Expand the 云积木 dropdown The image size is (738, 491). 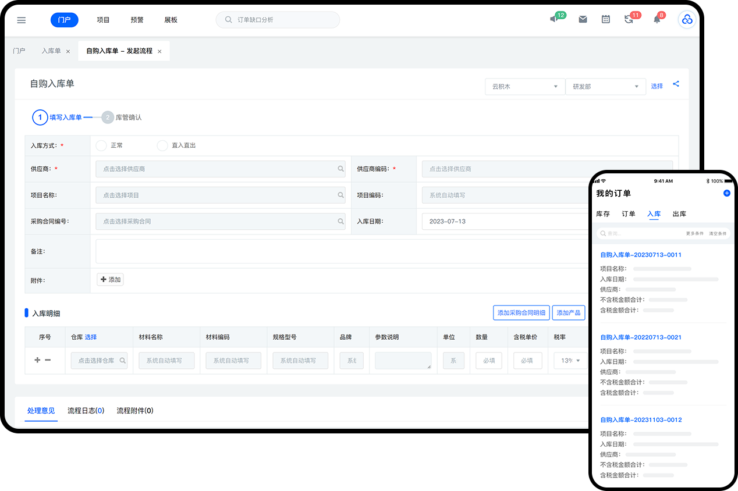[x=525, y=87]
